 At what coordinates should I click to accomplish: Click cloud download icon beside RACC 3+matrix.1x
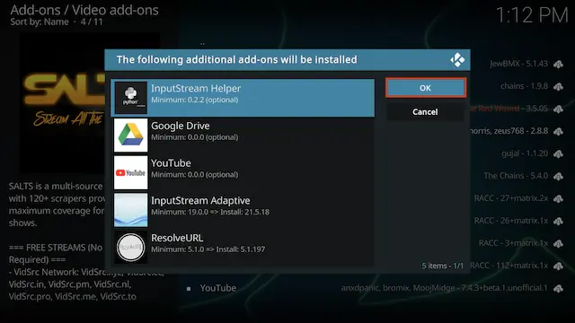(558, 243)
